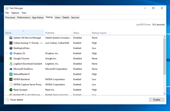The image size is (170, 111).
Task: Click the Logitech Download Assistant icon
Action: point(11,64)
